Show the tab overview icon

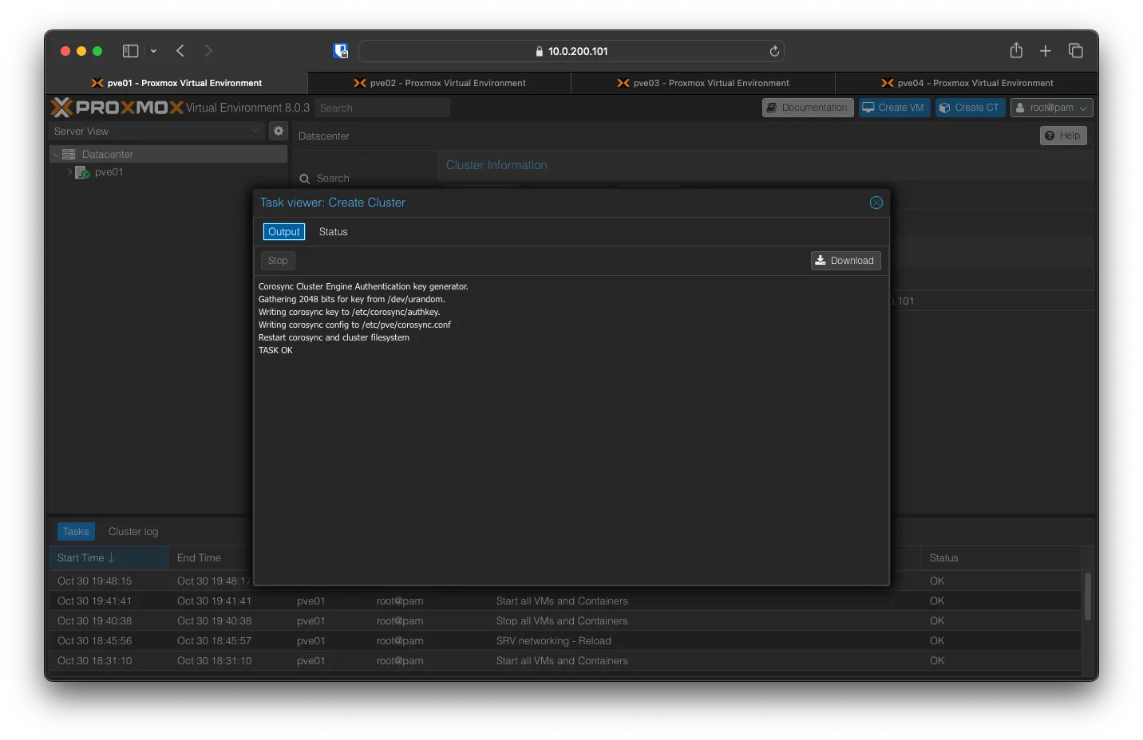pyautogui.click(x=1076, y=51)
